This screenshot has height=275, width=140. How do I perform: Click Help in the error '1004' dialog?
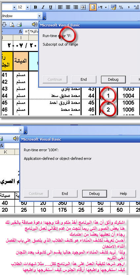coord(123,194)
